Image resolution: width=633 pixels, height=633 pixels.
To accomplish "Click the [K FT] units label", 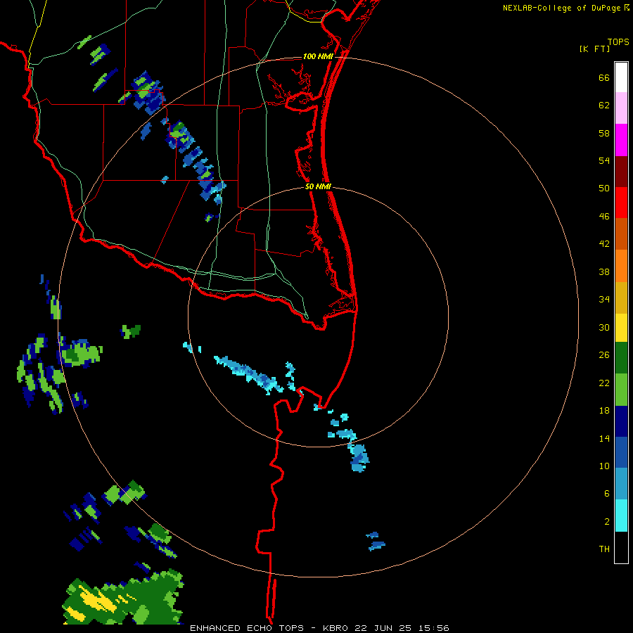I will click(x=594, y=49).
